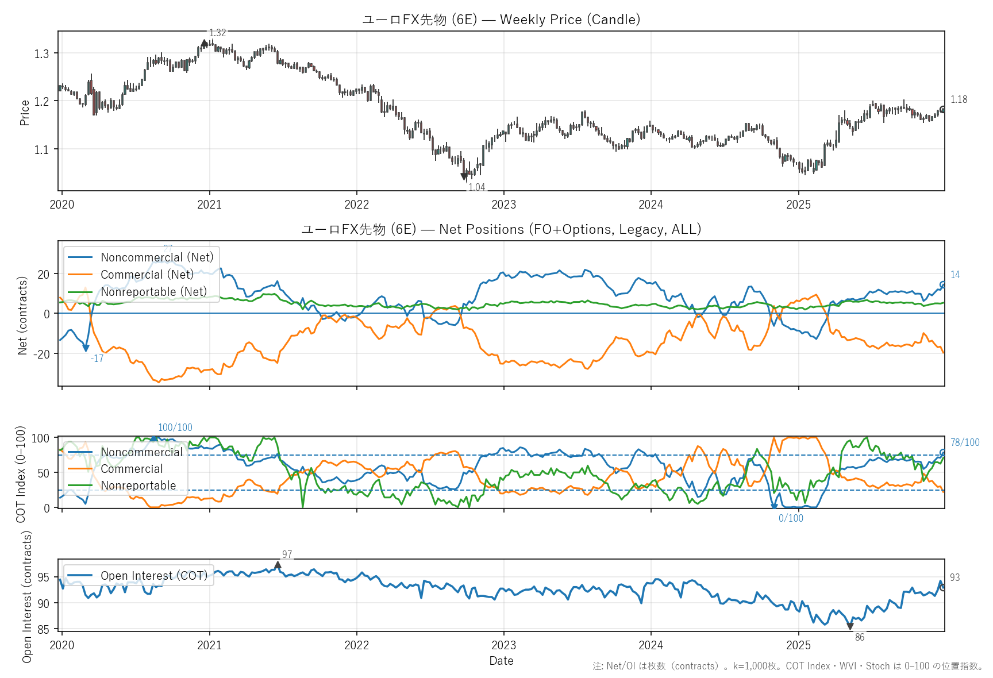Click the latest price circle marker at 1.18
Screen dimensions: 993x678
point(942,109)
